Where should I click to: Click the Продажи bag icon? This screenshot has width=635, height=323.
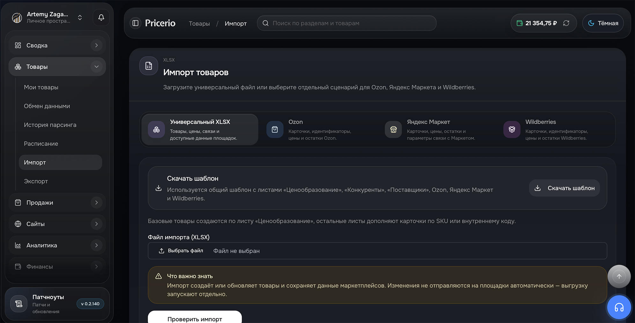click(18, 202)
